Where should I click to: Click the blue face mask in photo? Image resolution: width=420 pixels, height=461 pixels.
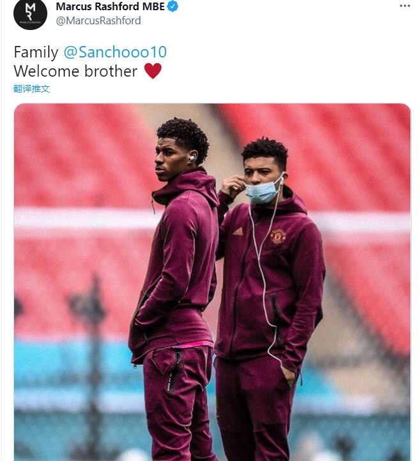coord(263,191)
